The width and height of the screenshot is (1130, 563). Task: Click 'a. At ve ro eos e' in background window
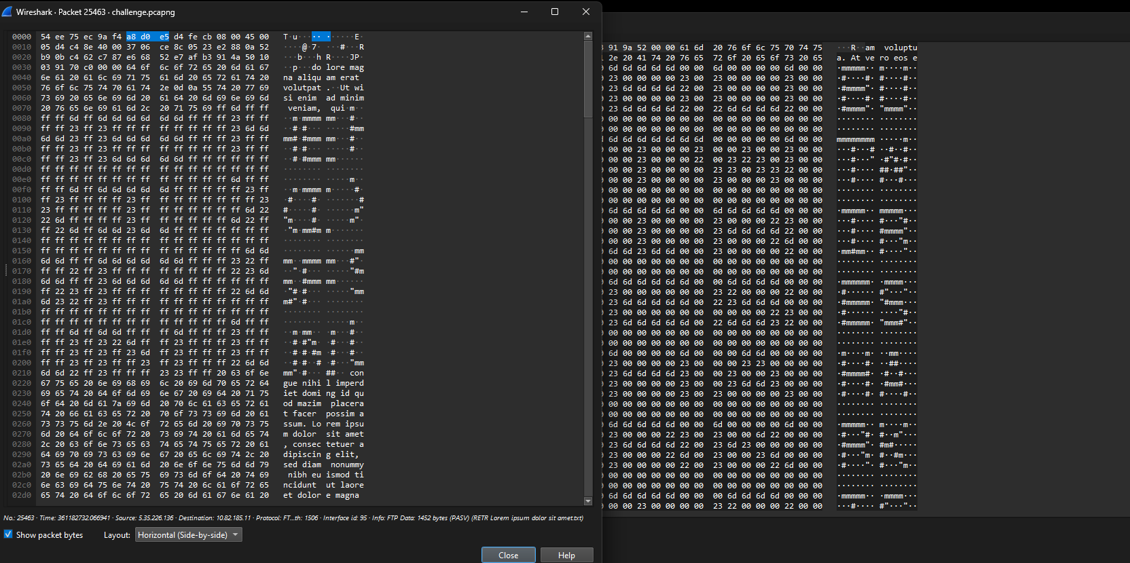877,58
